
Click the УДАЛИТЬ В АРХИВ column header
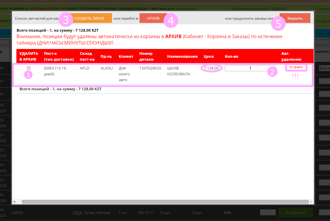[29, 56]
